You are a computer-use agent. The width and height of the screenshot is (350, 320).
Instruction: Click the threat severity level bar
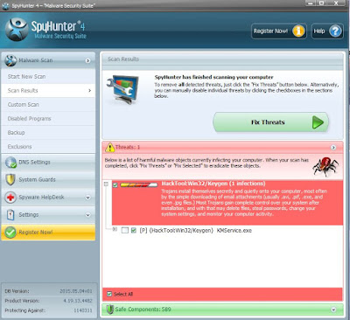(139, 184)
